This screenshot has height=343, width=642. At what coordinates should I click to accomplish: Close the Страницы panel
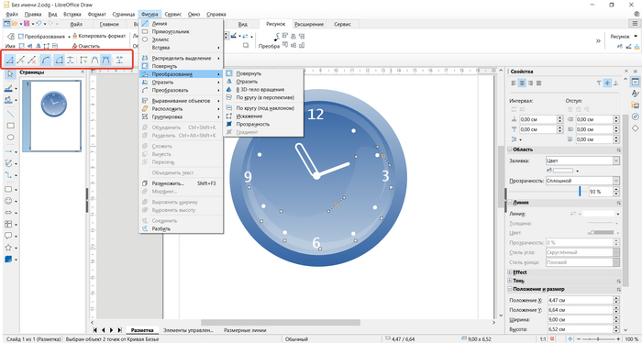(x=83, y=72)
